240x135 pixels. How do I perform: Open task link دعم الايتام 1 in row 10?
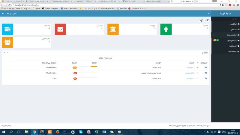(x=190, y=67)
